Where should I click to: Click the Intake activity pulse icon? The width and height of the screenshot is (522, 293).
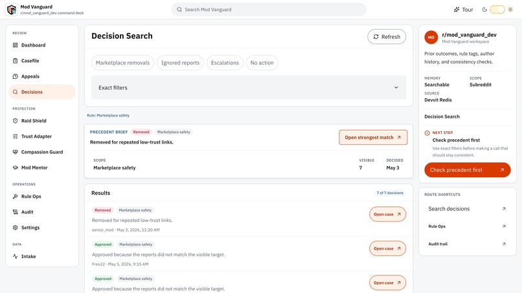(16, 256)
